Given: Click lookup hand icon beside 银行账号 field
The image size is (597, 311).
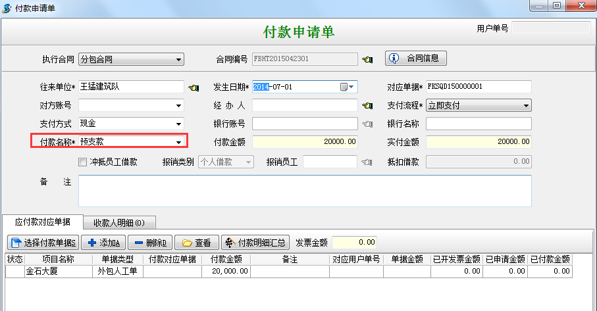Looking at the screenshot, I should click(367, 124).
